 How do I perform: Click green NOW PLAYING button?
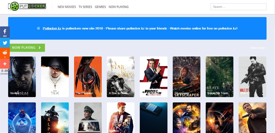(x=26, y=48)
